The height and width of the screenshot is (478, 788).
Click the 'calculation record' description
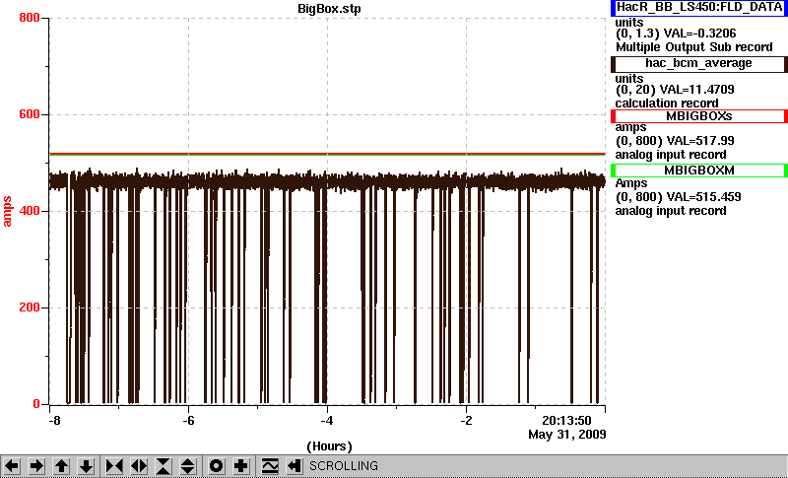coord(667,103)
